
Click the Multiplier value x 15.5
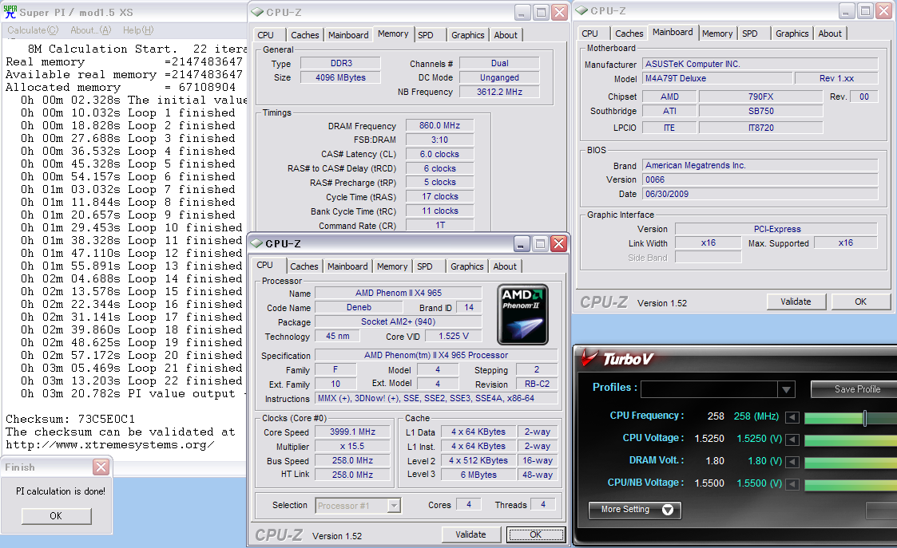[353, 446]
